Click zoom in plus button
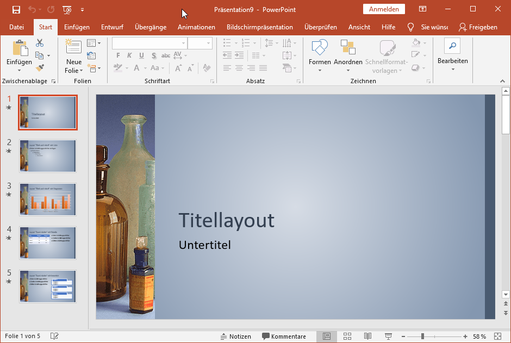This screenshot has width=511, height=343. click(465, 336)
